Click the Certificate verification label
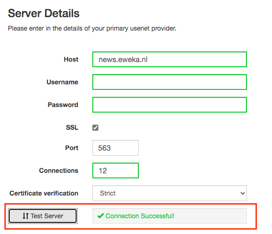The image size is (272, 234). 44,193
